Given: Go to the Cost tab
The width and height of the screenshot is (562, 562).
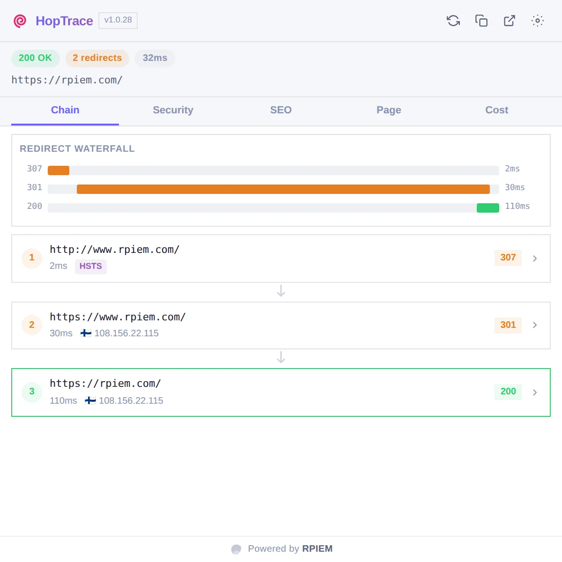Looking at the screenshot, I should pos(497,111).
